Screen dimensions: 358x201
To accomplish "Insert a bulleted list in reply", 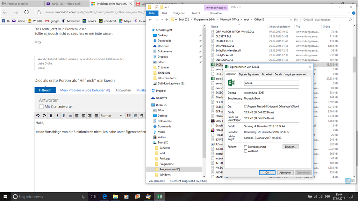I will tap(129, 116).
